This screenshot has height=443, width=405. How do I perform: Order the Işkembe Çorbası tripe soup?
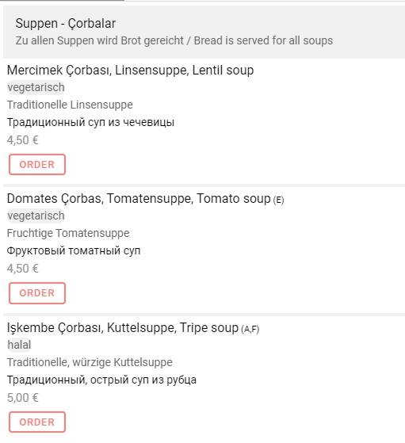pos(37,422)
